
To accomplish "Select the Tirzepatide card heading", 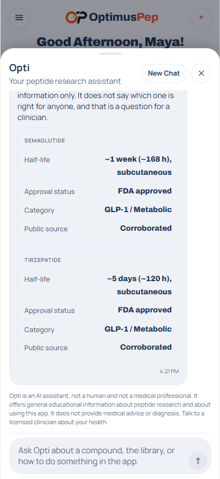I will coord(43,260).
